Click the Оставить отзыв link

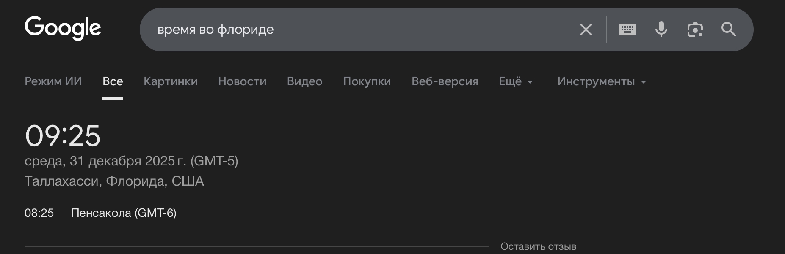click(x=538, y=246)
